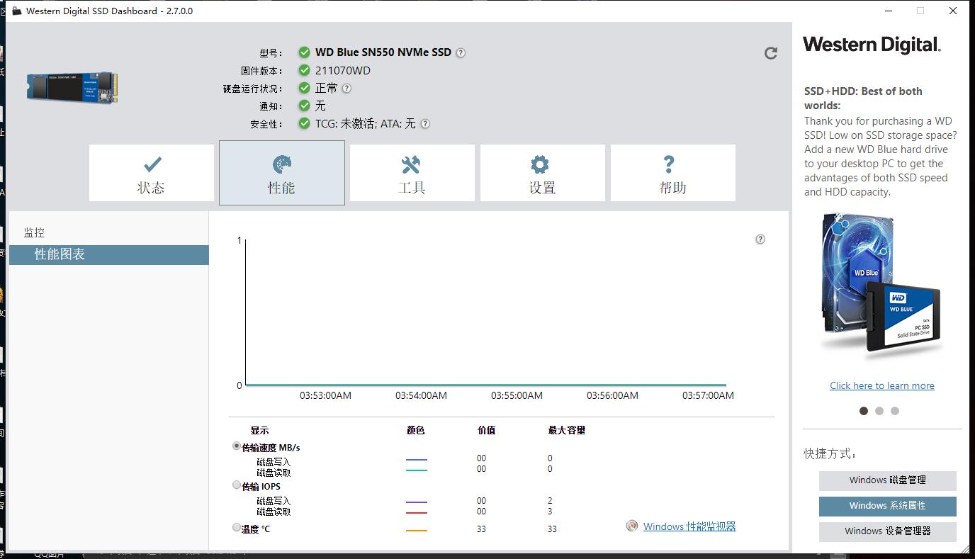Open settings via the 设置 gear icon

[542, 164]
